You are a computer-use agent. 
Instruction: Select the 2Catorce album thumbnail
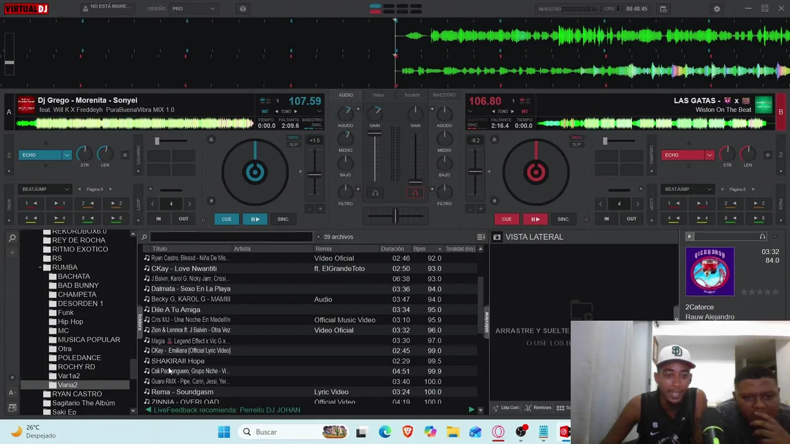coord(710,272)
